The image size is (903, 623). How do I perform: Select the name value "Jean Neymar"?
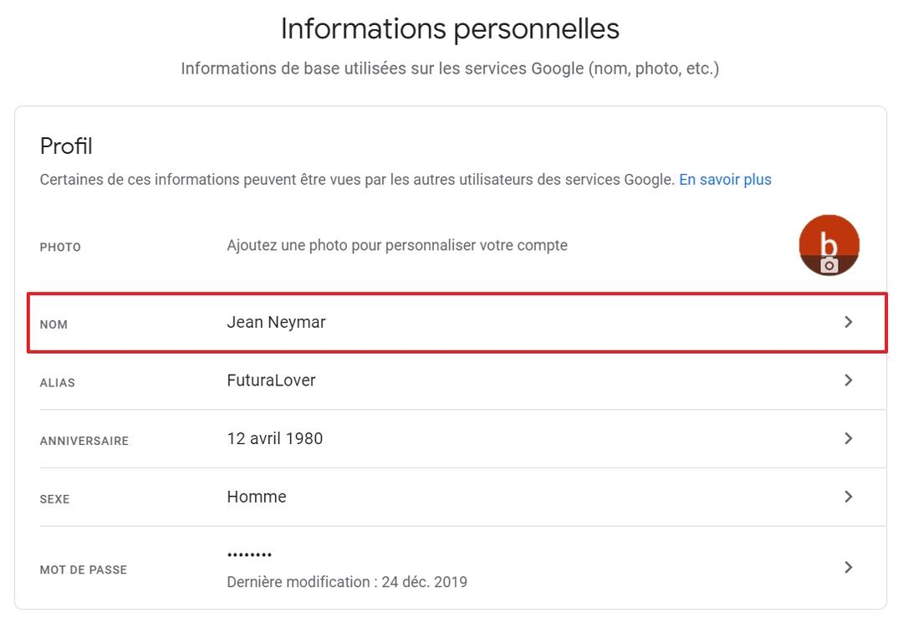(x=276, y=322)
